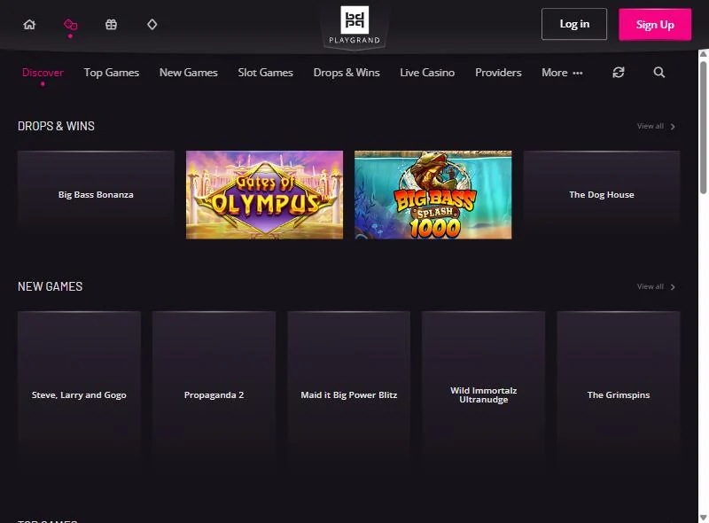Viewport: 709px width, 523px height.
Task: Open the Drops & Wins tab
Action: (347, 73)
